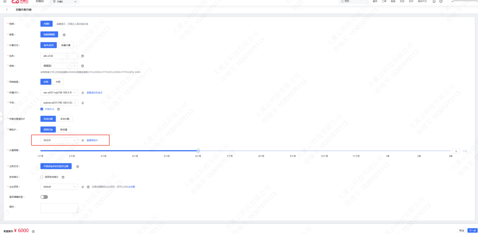The width and height of the screenshot is (478, 234).
Task: Toggle the 是否编辑标签 switch
Action: (44, 197)
